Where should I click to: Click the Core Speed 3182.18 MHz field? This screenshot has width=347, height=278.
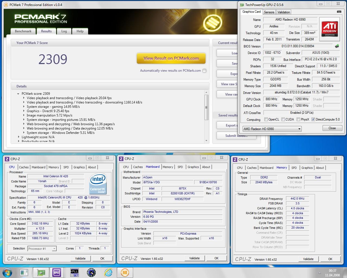coord(40,224)
